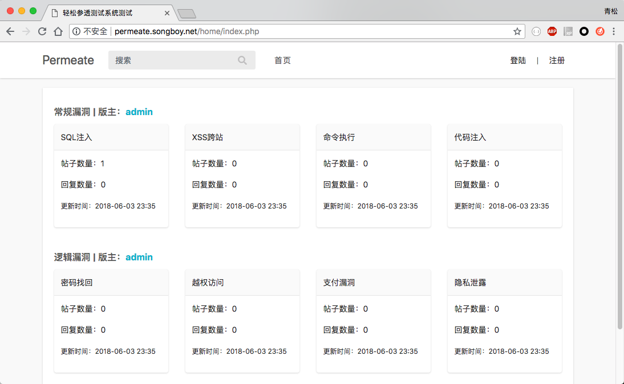Open the browser home icon

(58, 31)
